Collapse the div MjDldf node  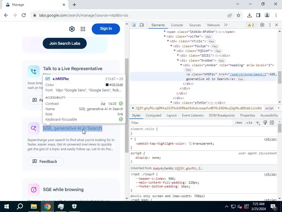click(x=175, y=51)
